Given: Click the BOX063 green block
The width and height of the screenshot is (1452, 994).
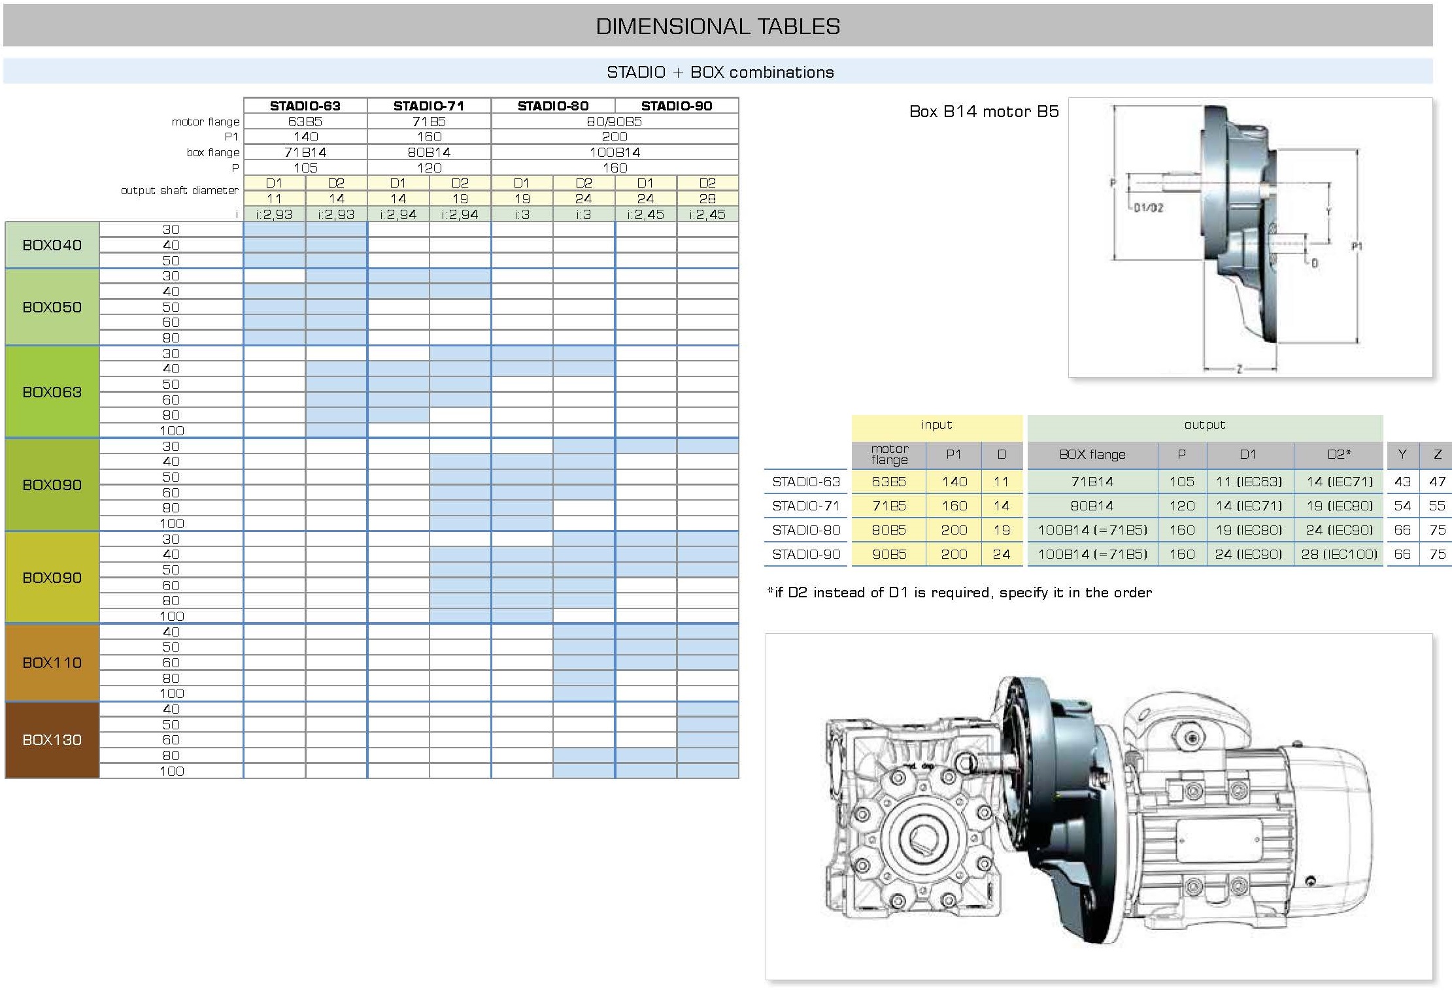Looking at the screenshot, I should point(52,392).
